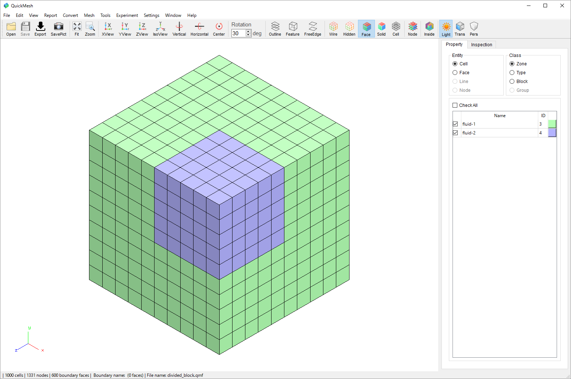571x379 pixels.
Task: Open the Mesh menu
Action: tap(89, 15)
